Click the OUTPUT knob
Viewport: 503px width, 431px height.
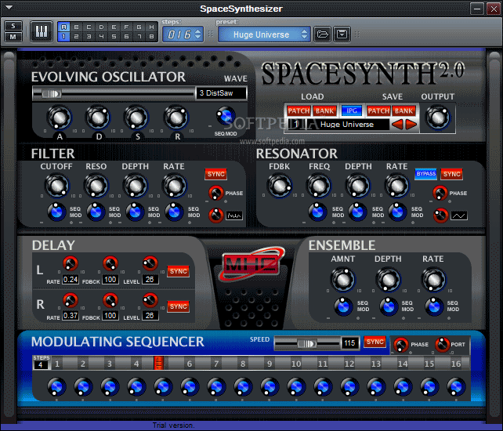pos(438,118)
